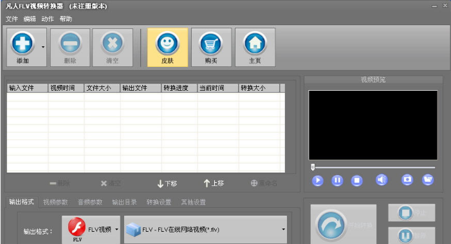Click the 上移 move up button

coord(214,183)
